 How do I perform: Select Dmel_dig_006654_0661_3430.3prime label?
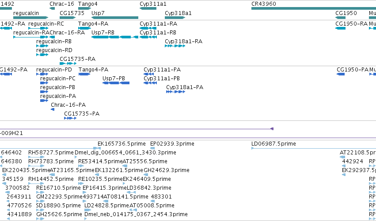(125, 153)
